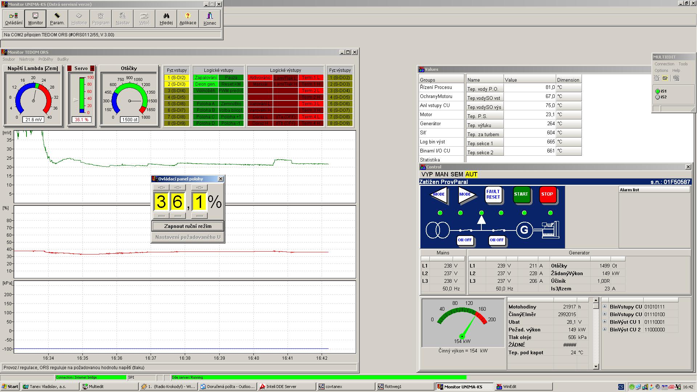This screenshot has width=697, height=392.
Task: Select the Generátor group in Values
Action: (x=430, y=124)
